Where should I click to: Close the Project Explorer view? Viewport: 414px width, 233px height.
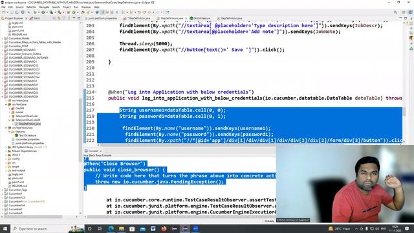pyautogui.click(x=26, y=19)
